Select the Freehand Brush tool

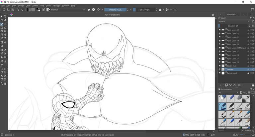click(x=2, y=24)
